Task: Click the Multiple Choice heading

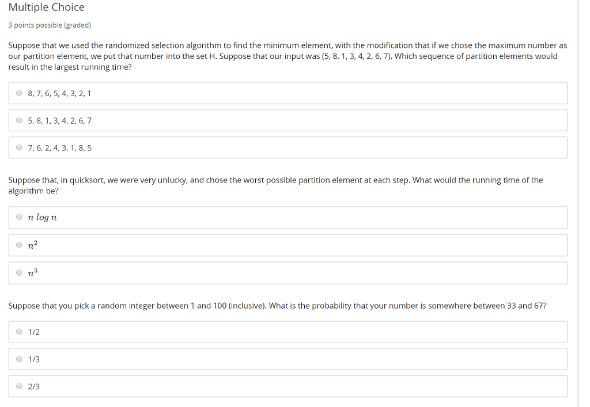Action: coord(46,7)
